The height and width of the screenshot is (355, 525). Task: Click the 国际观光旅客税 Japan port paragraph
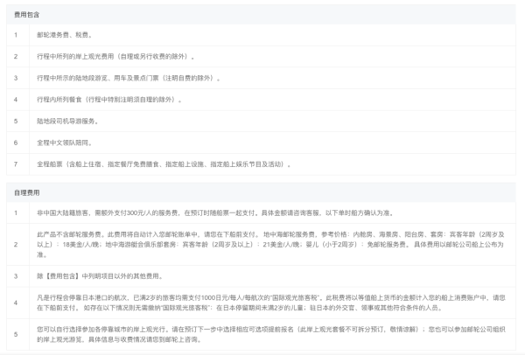coord(271,303)
